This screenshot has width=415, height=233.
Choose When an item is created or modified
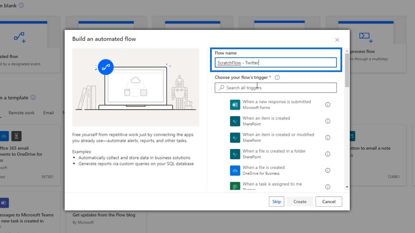278,135
